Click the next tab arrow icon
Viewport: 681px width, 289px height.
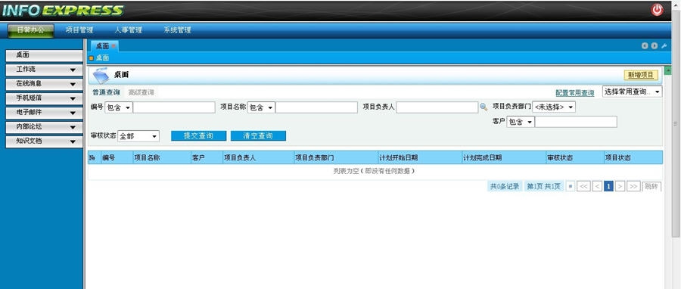654,46
